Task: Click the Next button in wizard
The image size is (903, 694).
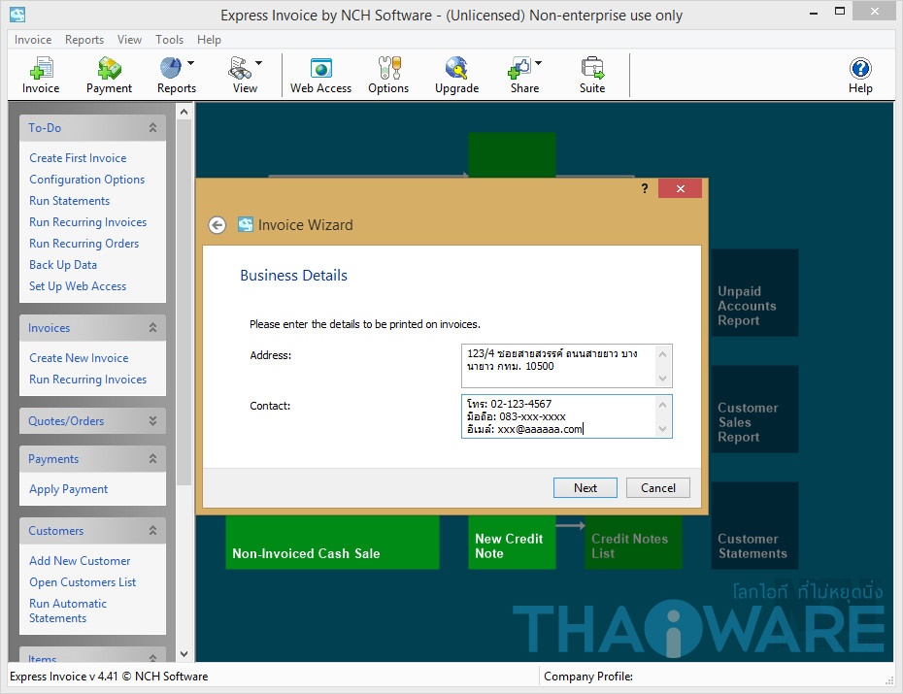Action: coord(585,488)
